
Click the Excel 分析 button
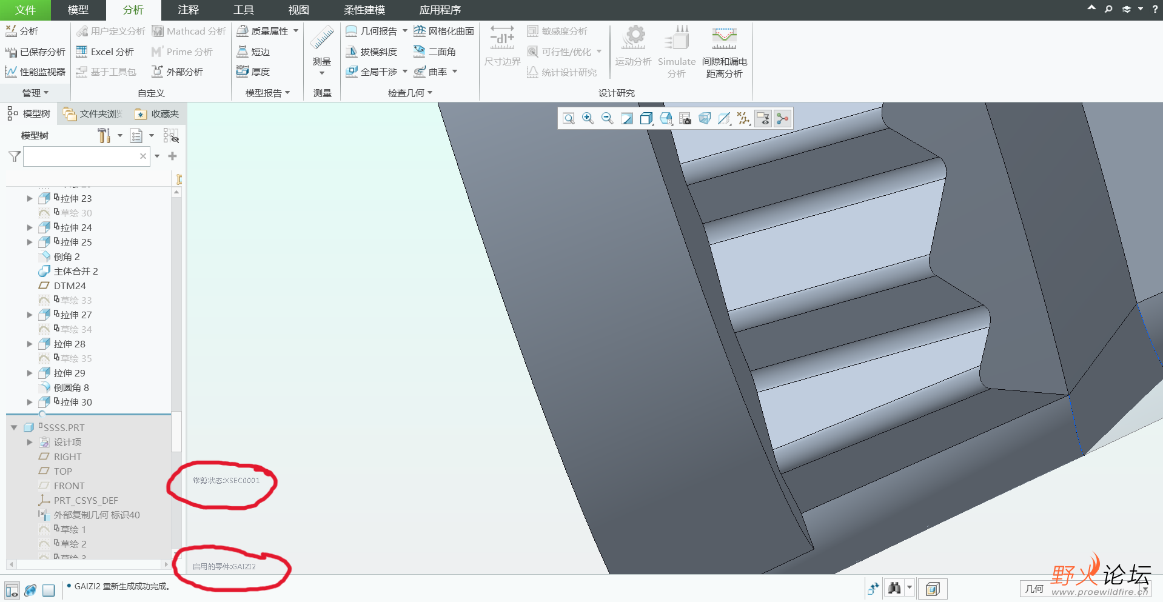tap(105, 52)
